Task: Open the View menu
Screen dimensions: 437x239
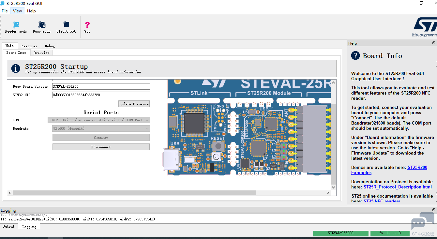Action: click(x=17, y=11)
